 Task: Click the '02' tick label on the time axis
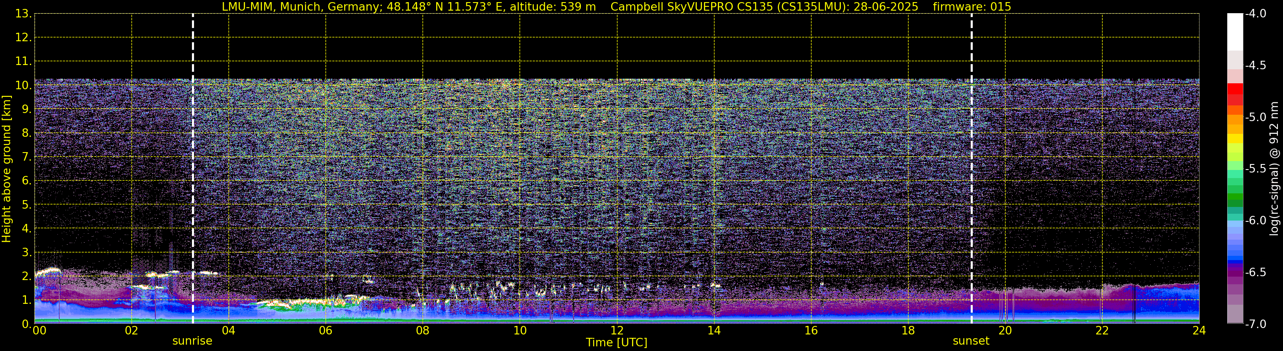tap(131, 331)
